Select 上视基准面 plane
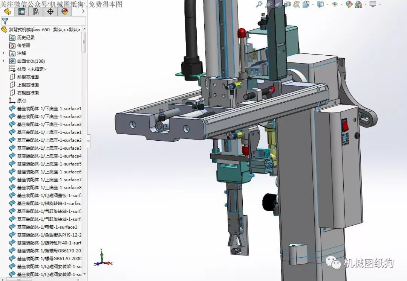The height and width of the screenshot is (281, 407). tap(24, 85)
